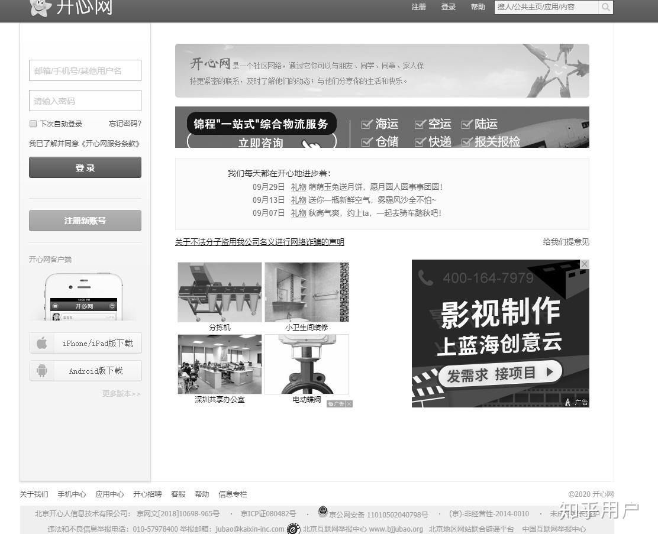Viewport: 658px width, 534px height.
Task: Open 应用中心 footer link
Action: (109, 494)
